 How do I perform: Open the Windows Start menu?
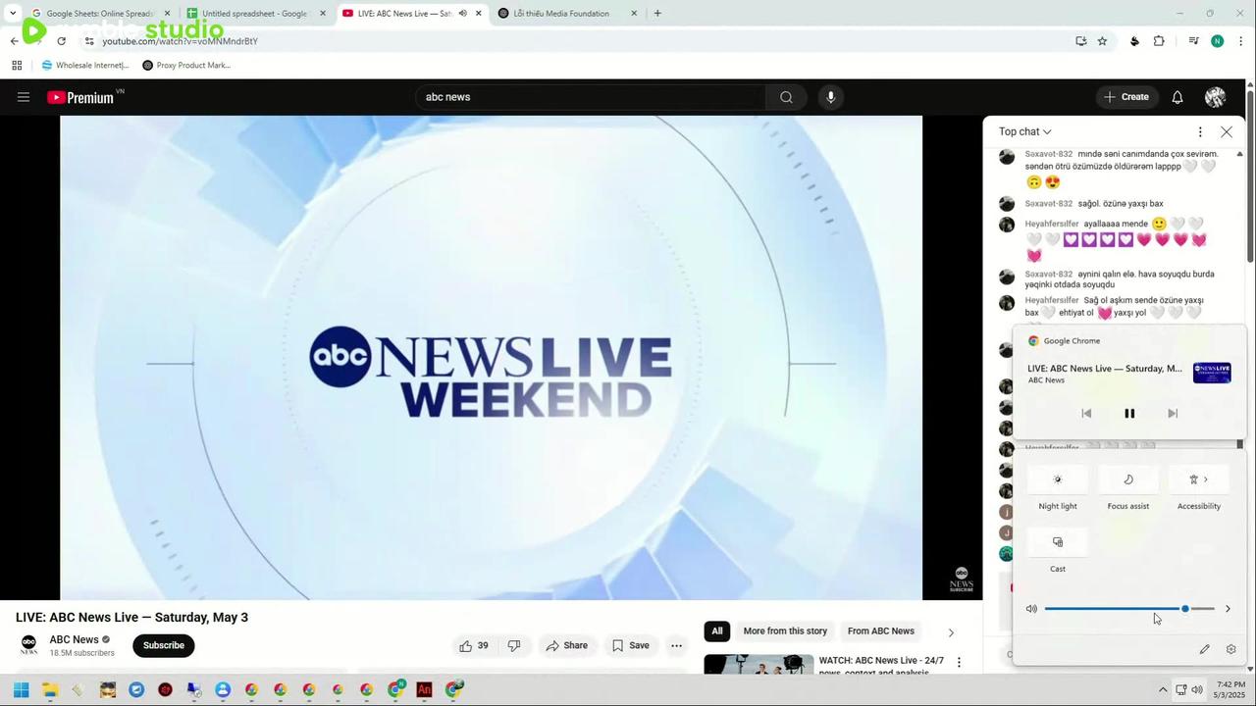pos(21,690)
